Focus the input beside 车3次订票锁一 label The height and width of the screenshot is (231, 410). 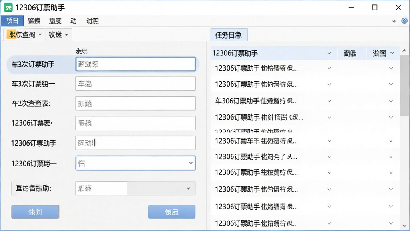point(135,84)
